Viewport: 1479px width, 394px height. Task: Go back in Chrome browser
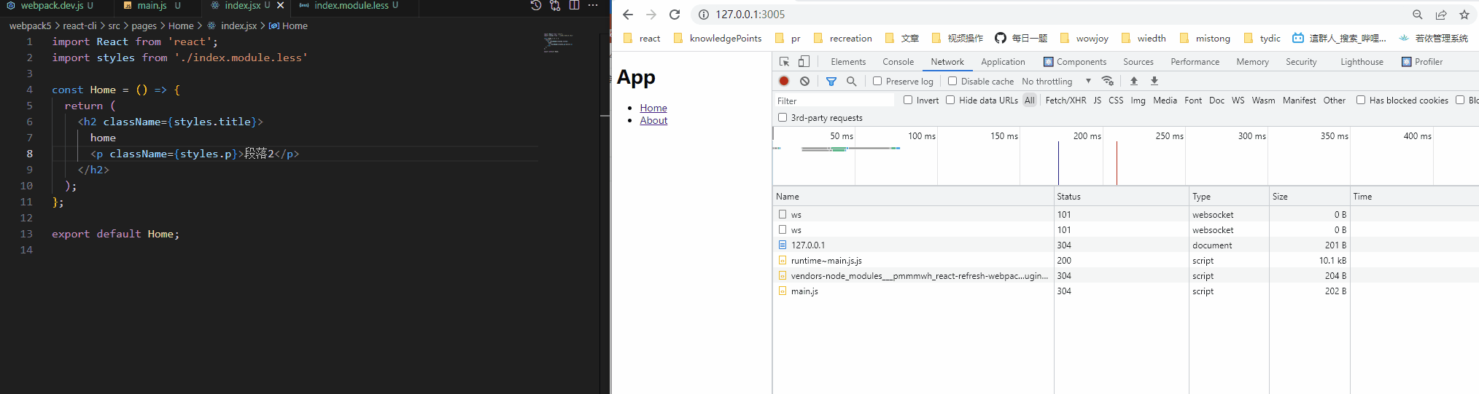coord(628,15)
